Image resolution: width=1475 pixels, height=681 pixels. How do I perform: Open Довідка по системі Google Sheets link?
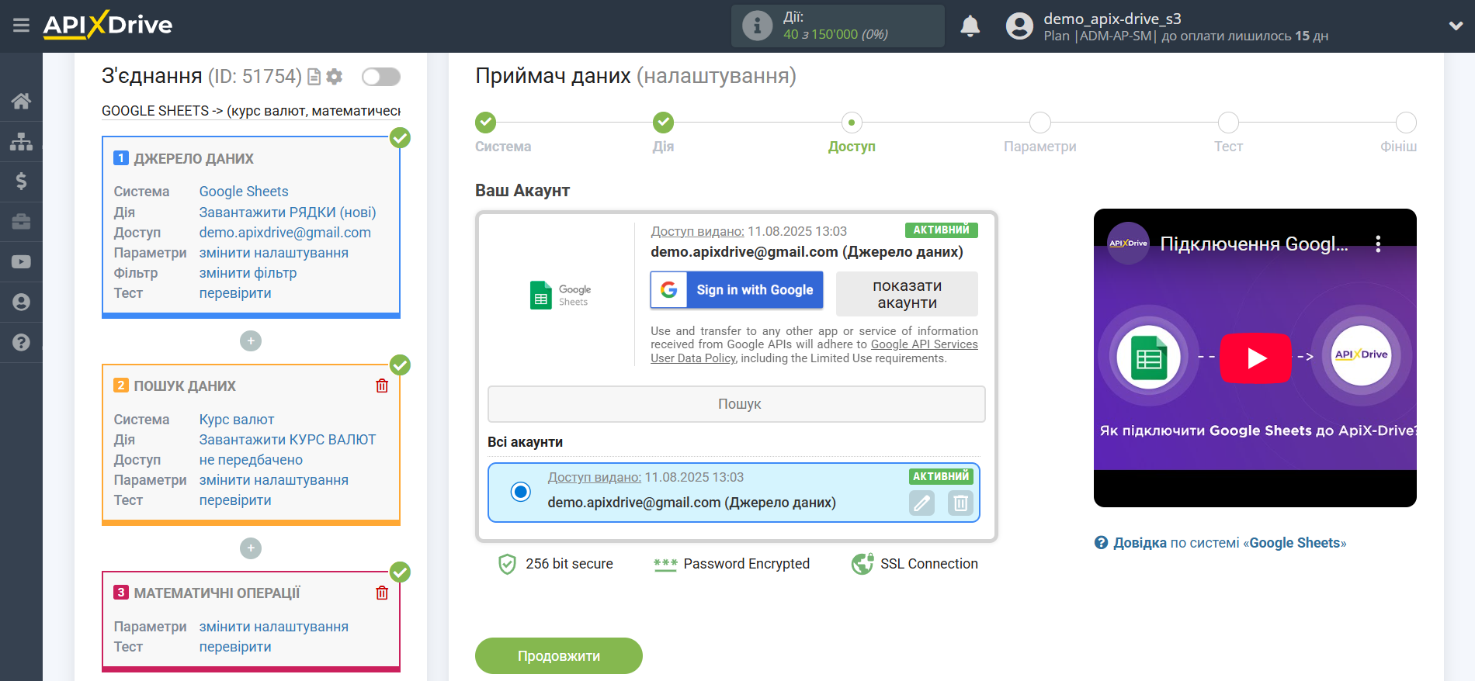coord(1230,543)
